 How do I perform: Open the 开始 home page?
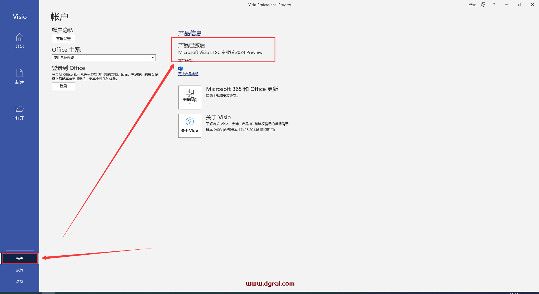click(20, 41)
